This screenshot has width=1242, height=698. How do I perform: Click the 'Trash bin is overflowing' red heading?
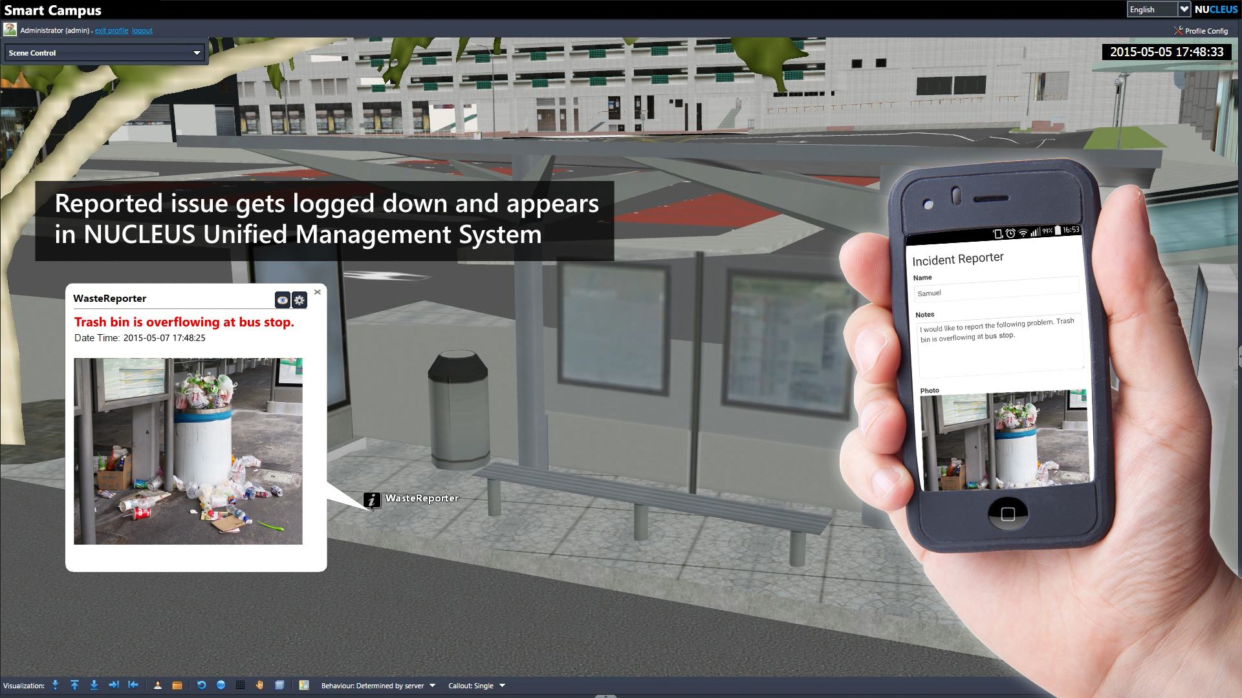point(184,322)
